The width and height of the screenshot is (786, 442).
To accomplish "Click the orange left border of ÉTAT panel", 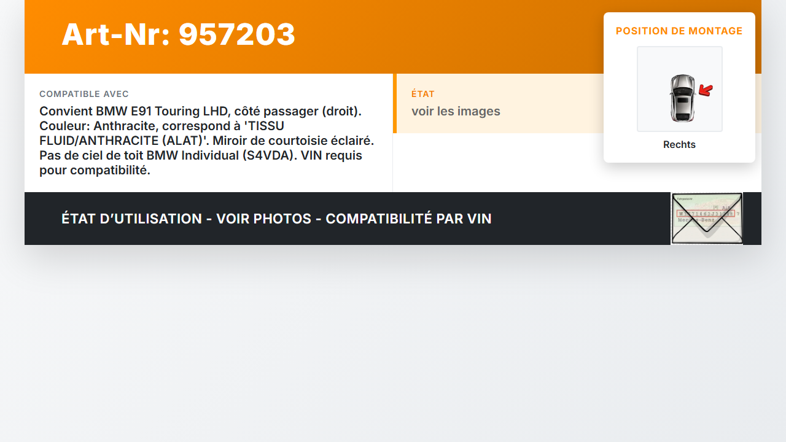I will tap(395, 103).
